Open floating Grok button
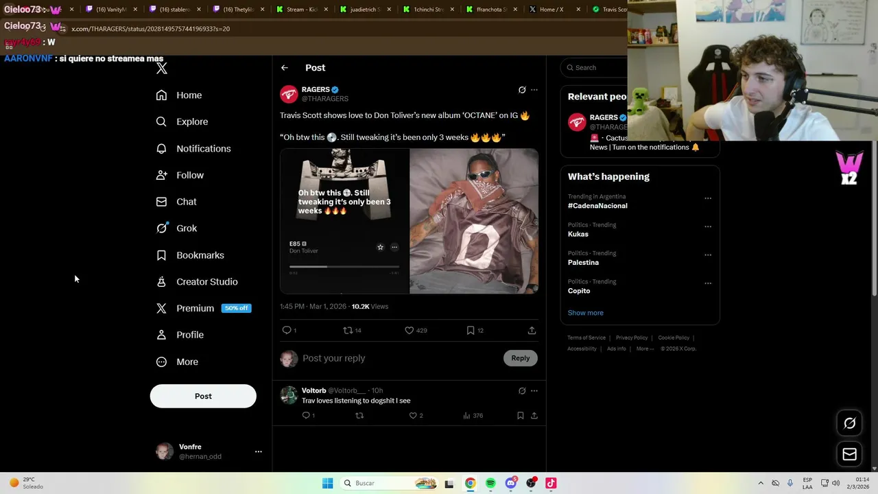Viewport: 878px width, 494px height. (x=849, y=423)
